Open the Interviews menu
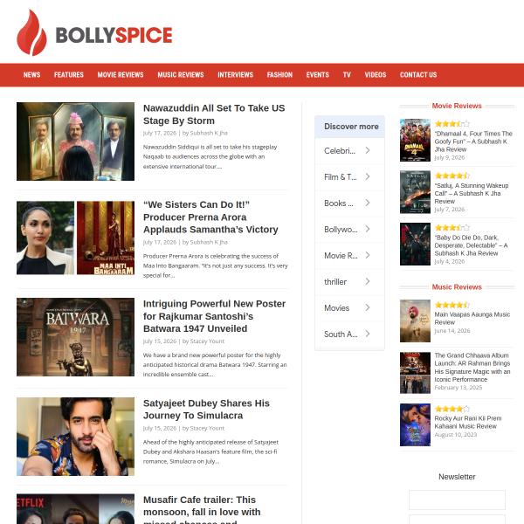Screen dimensions: 524x524 [235, 75]
